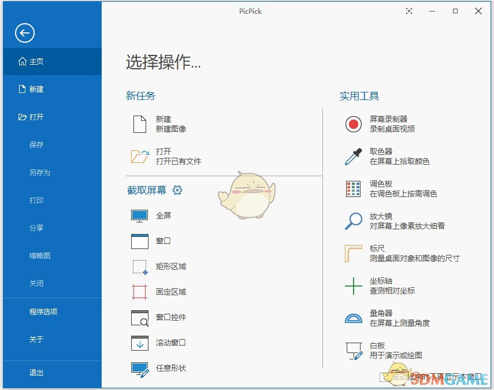Open the Color Picker (取色器) eyedropper

pyautogui.click(x=353, y=157)
